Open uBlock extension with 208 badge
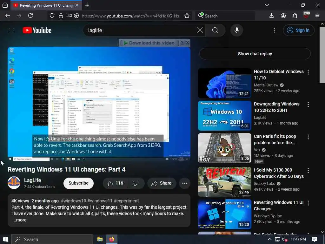This screenshot has height=244, width=325. (x=306, y=15)
